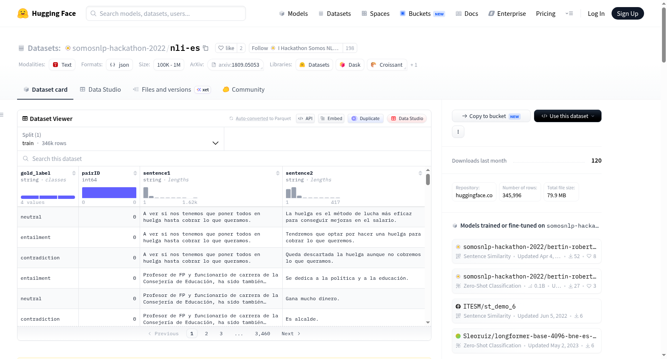Expand the Split train dropdown
Viewport: 667px width, 359px height.
coord(120,139)
